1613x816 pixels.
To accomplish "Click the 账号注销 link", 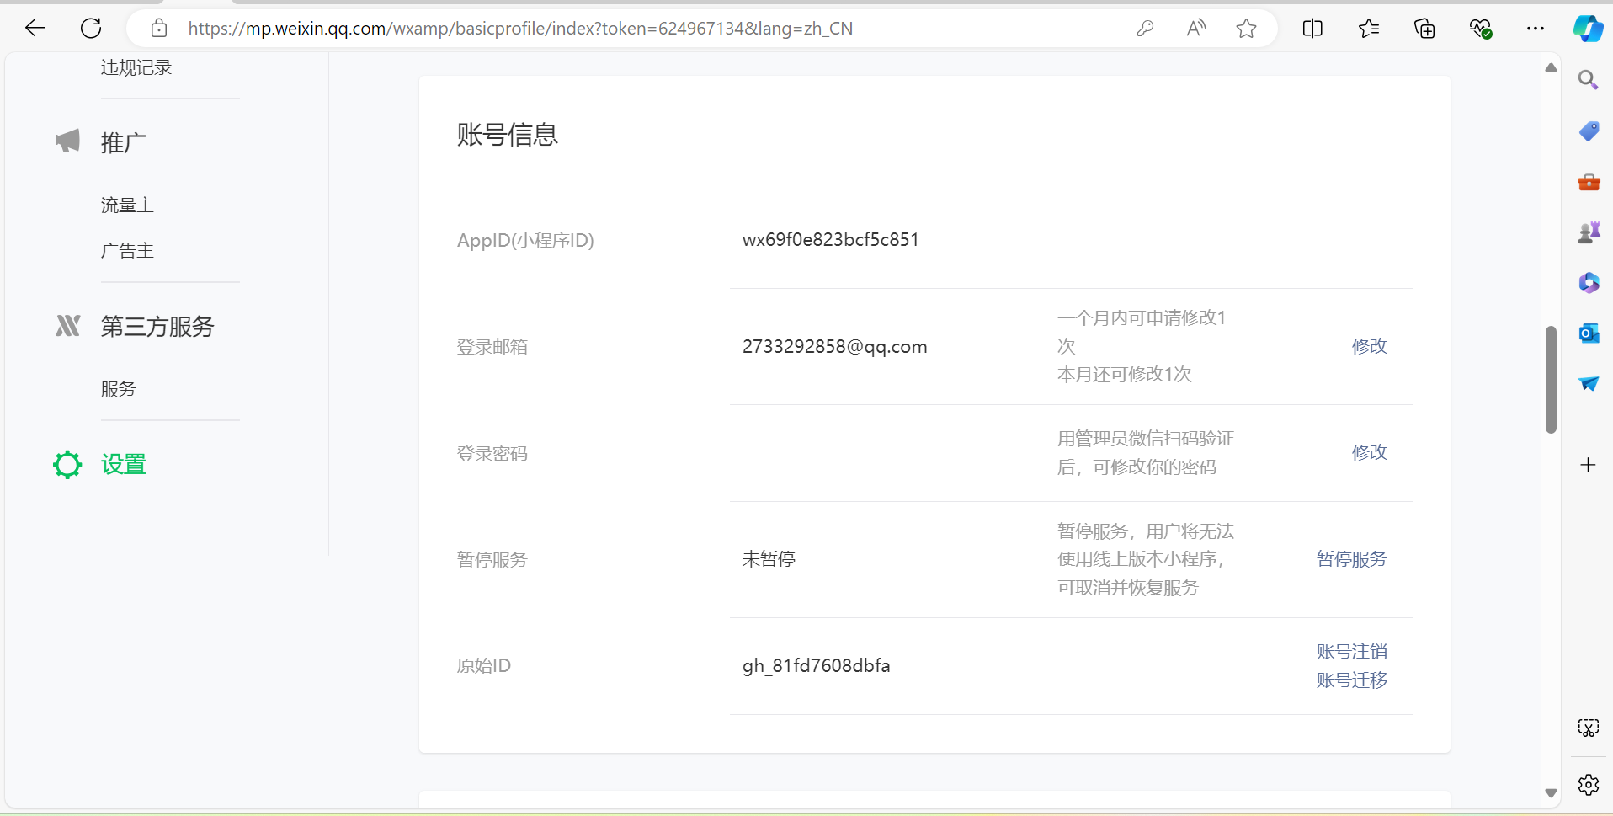I will pos(1352,652).
